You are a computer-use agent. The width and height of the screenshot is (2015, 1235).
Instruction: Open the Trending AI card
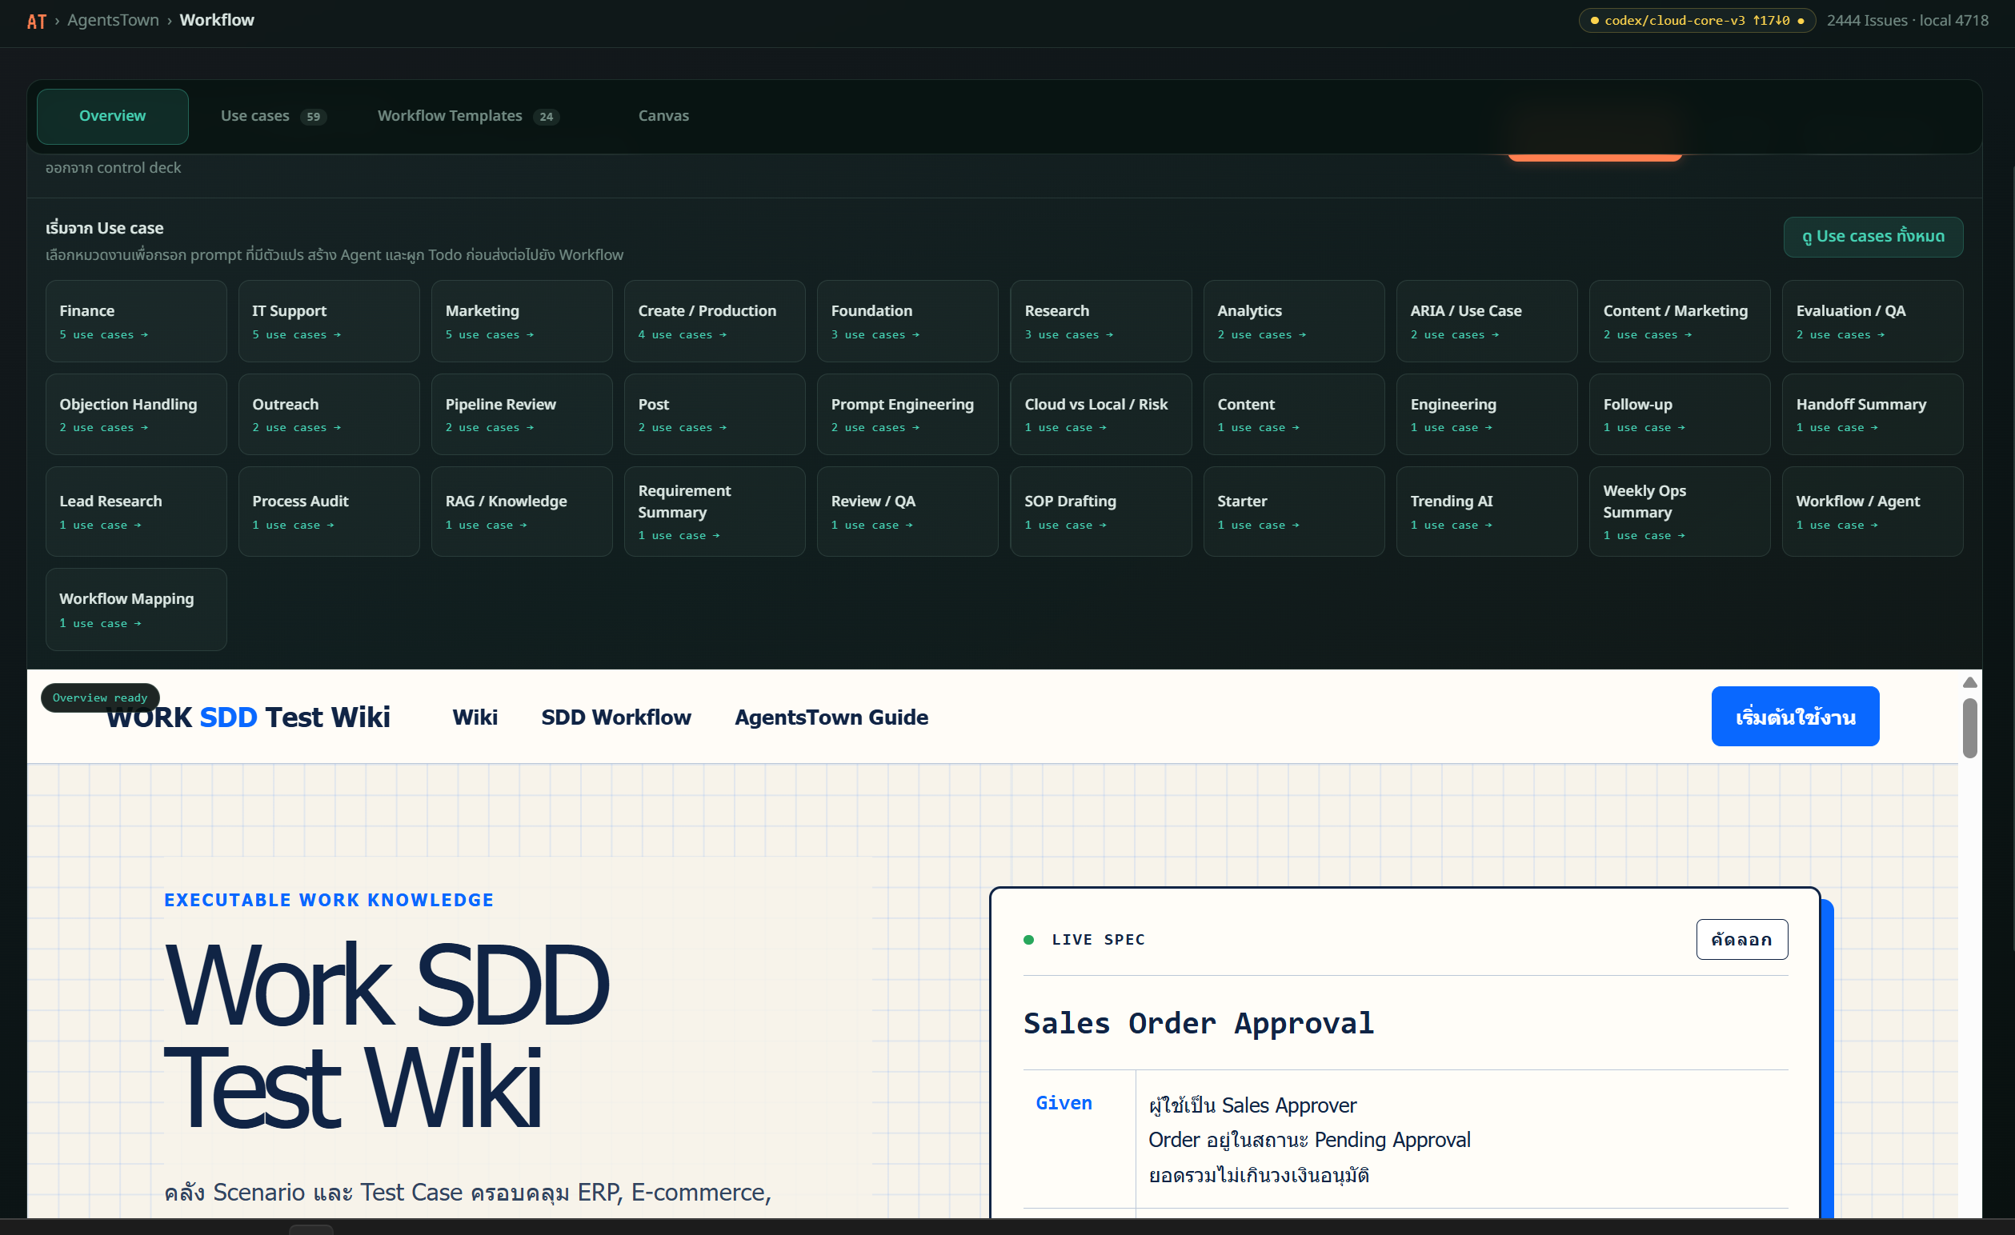1487,512
